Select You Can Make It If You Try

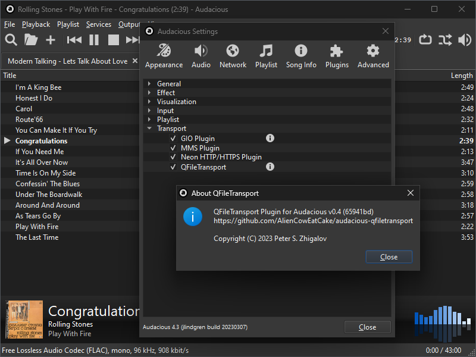(56, 130)
